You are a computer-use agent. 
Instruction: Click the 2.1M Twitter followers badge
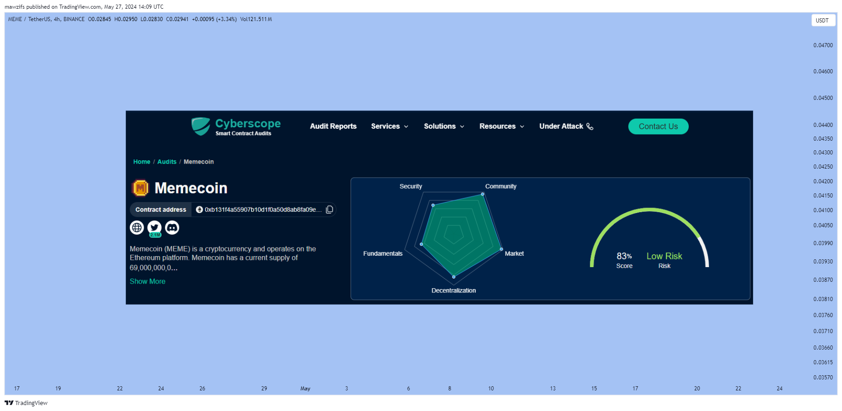tap(155, 235)
